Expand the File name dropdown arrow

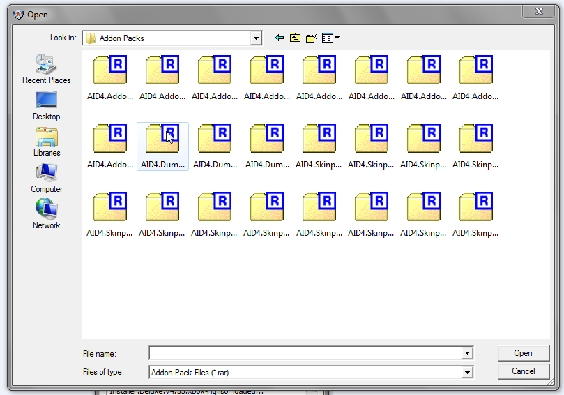(x=467, y=354)
